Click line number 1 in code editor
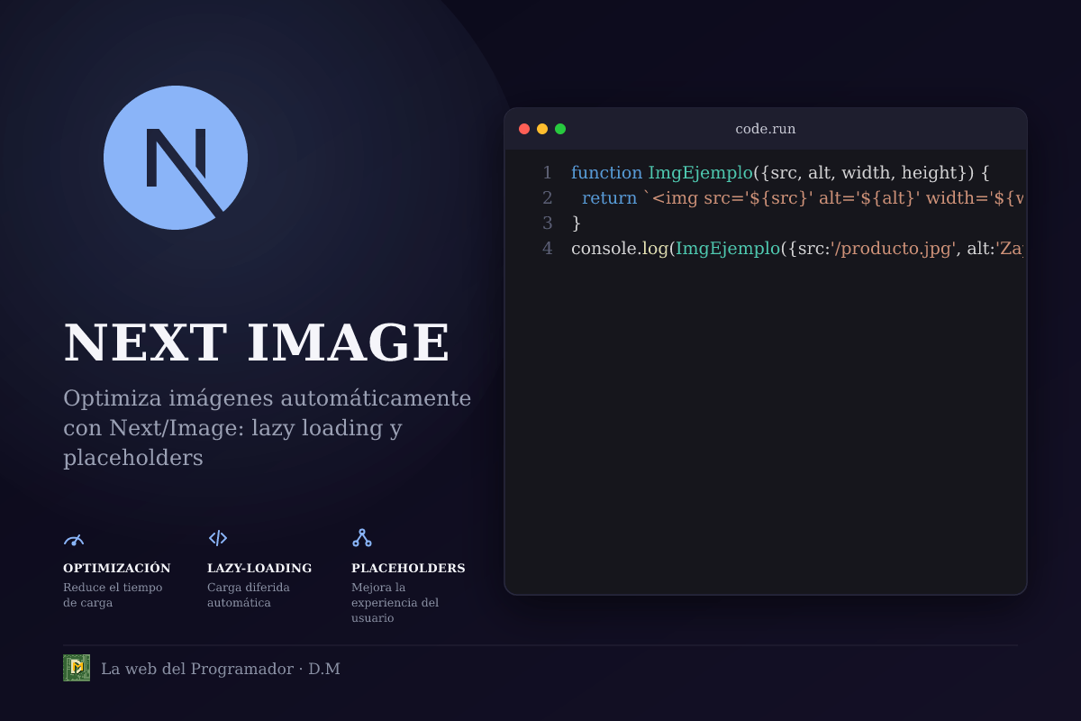 click(547, 172)
